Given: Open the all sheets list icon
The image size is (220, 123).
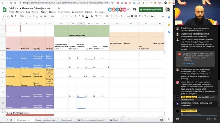Looking at the screenshot, I should pyautogui.click(x=11, y=120).
